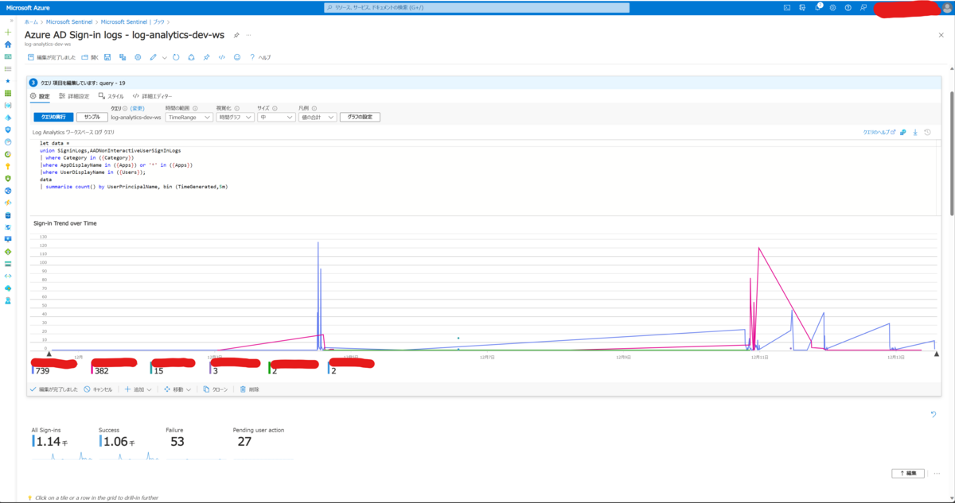The width and height of the screenshot is (955, 503).
Task: Switch to the スタイル style tab
Action: [x=111, y=96]
